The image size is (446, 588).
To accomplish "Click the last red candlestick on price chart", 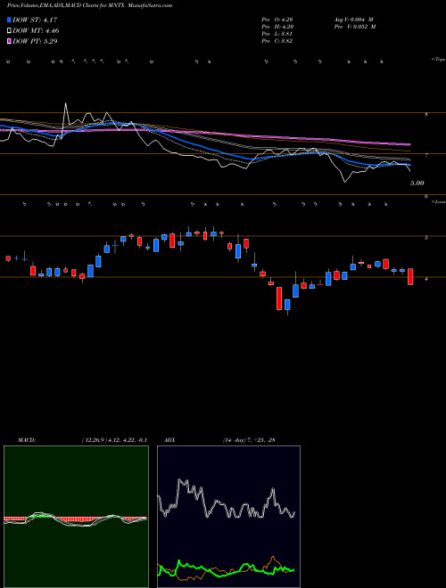I will 410,276.
